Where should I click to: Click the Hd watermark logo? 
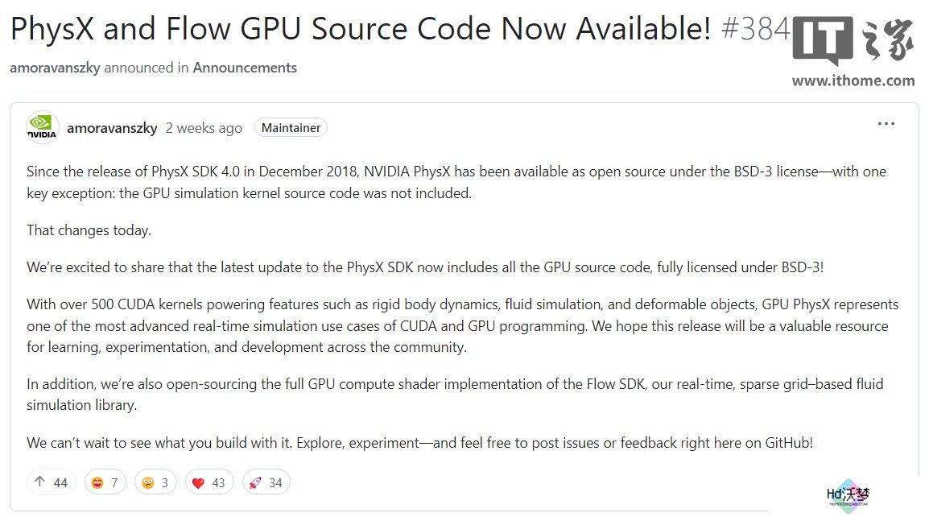coord(848,495)
